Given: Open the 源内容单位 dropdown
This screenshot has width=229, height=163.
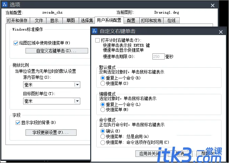Looking at the screenshot, I should click(52, 85).
